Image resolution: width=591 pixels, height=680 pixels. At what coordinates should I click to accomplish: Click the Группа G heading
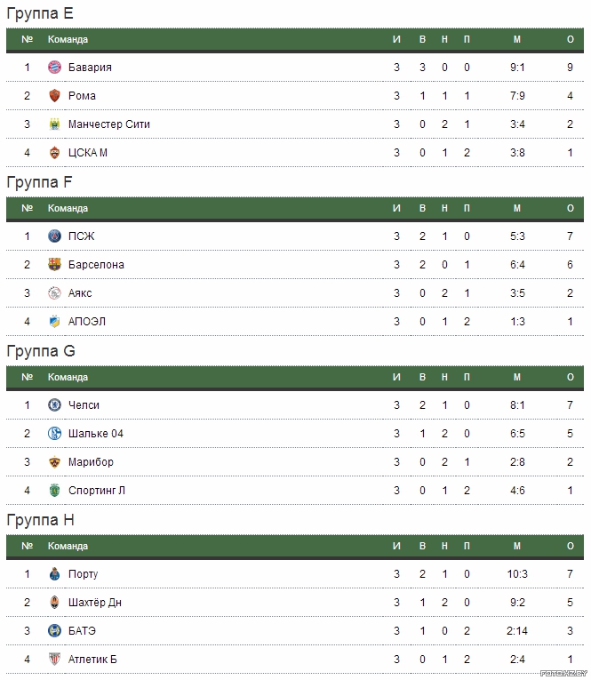point(41,351)
